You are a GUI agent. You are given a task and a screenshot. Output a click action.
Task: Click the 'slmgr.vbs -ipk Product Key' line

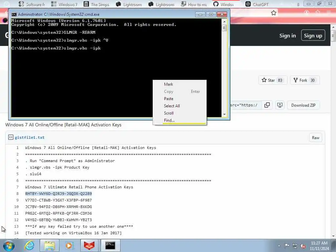pyautogui.click(x=57, y=167)
